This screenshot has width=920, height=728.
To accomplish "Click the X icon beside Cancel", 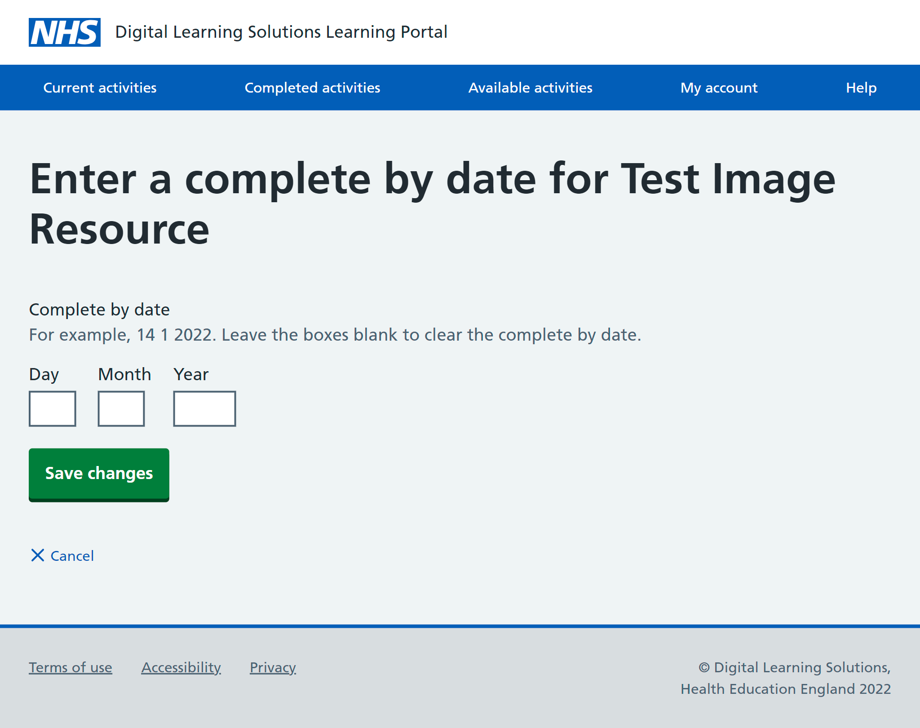I will click(38, 555).
